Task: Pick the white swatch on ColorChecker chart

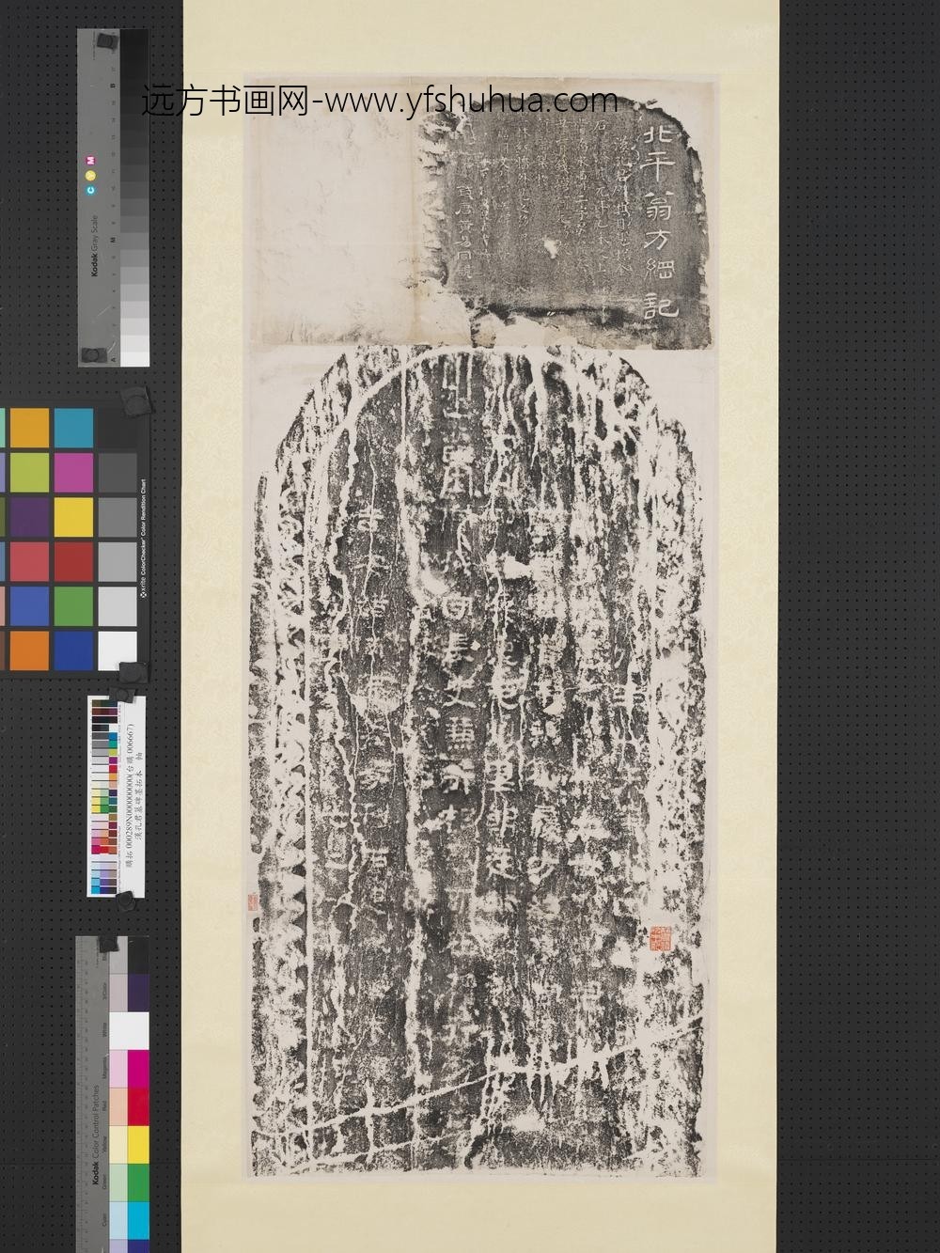Action: coord(117,650)
